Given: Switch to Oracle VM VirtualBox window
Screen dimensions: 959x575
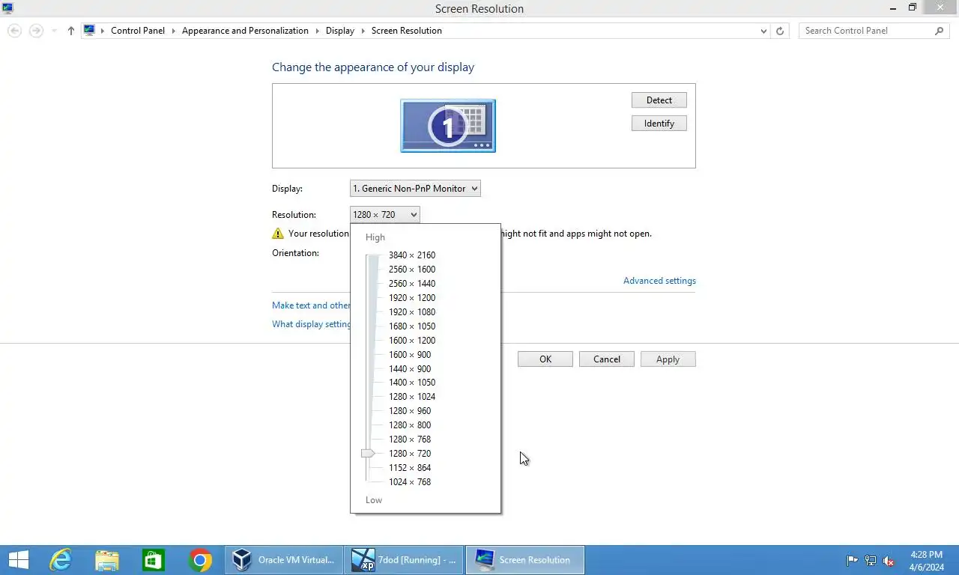Looking at the screenshot, I should [284, 560].
